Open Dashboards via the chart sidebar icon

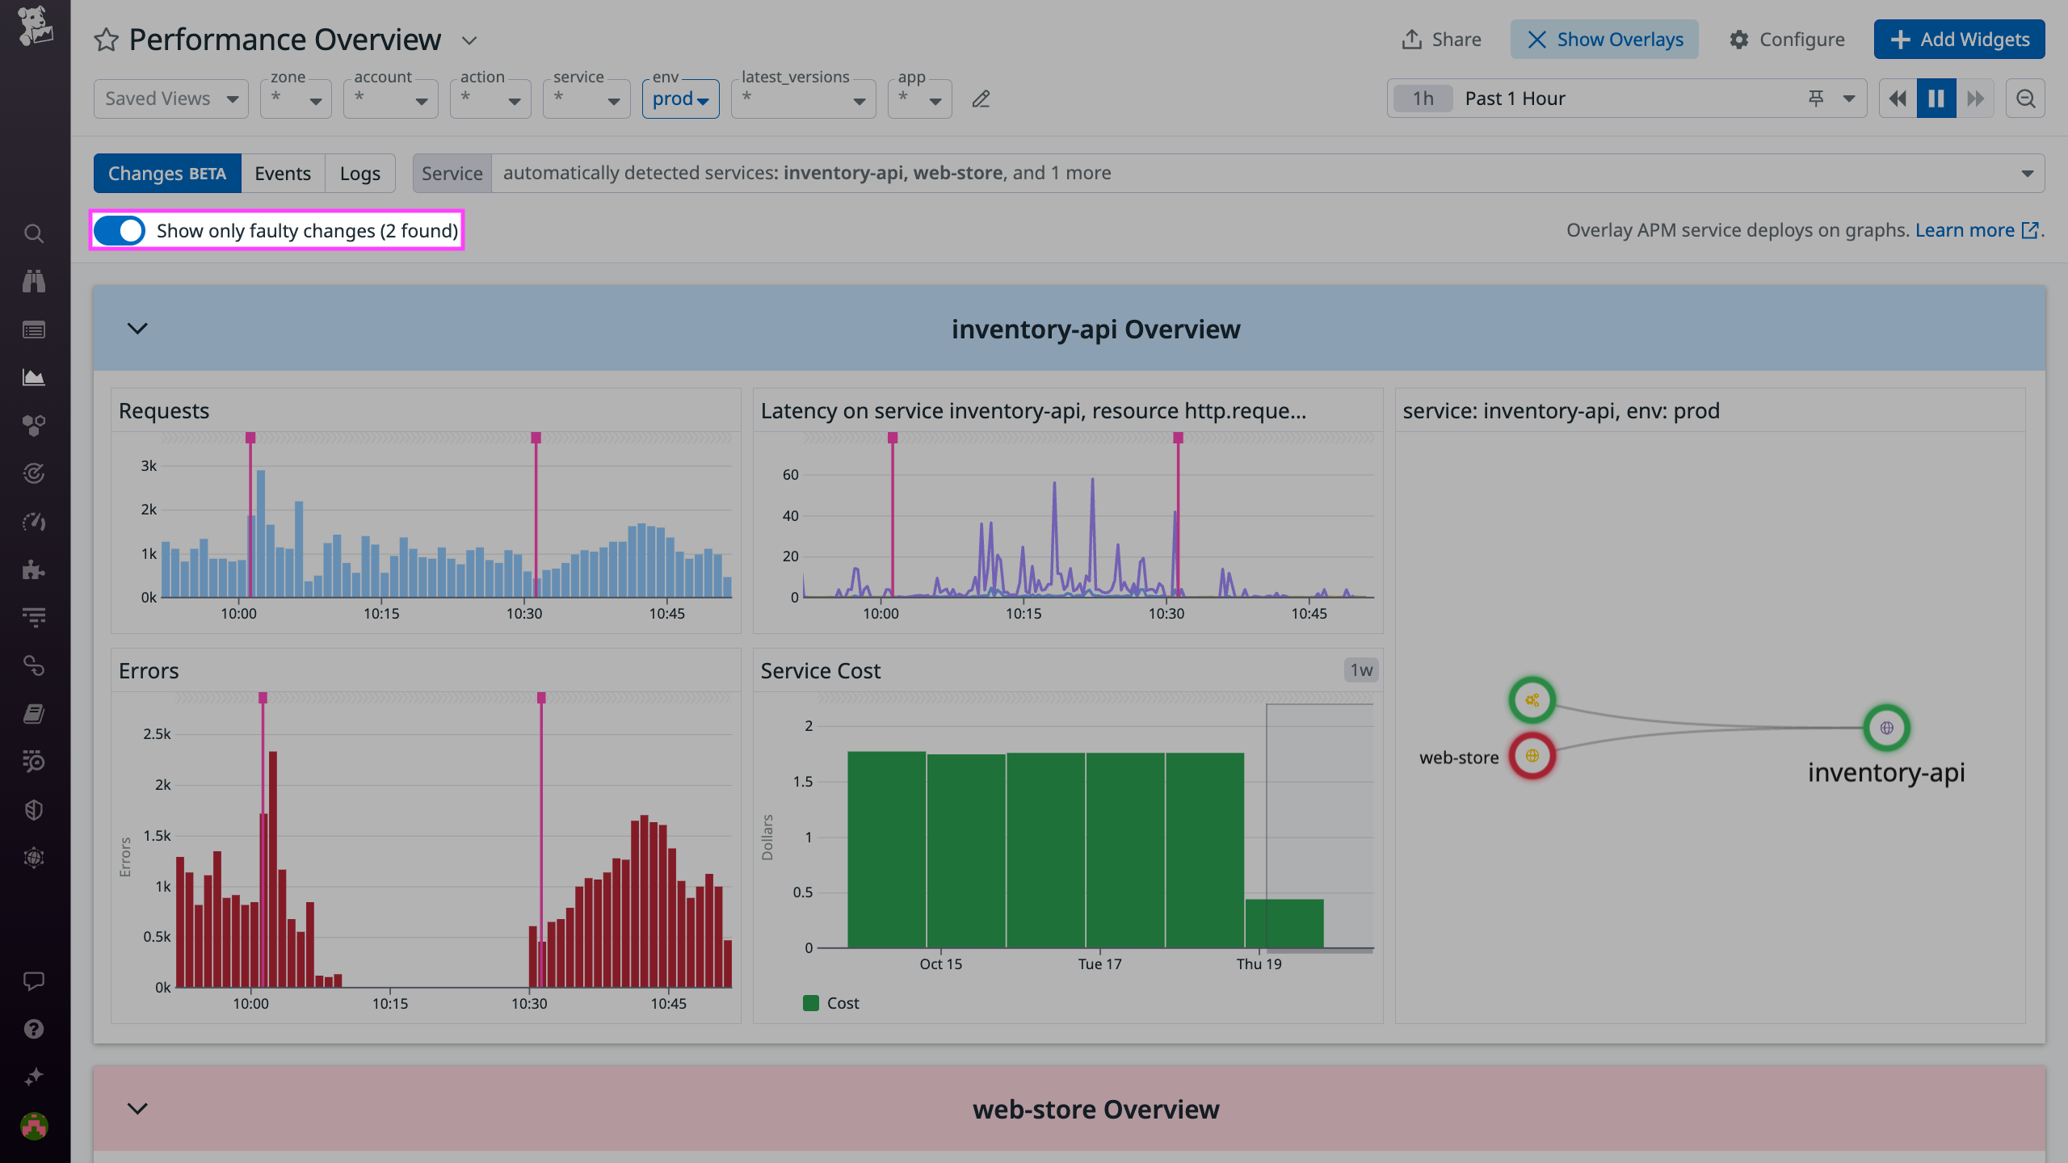34,376
